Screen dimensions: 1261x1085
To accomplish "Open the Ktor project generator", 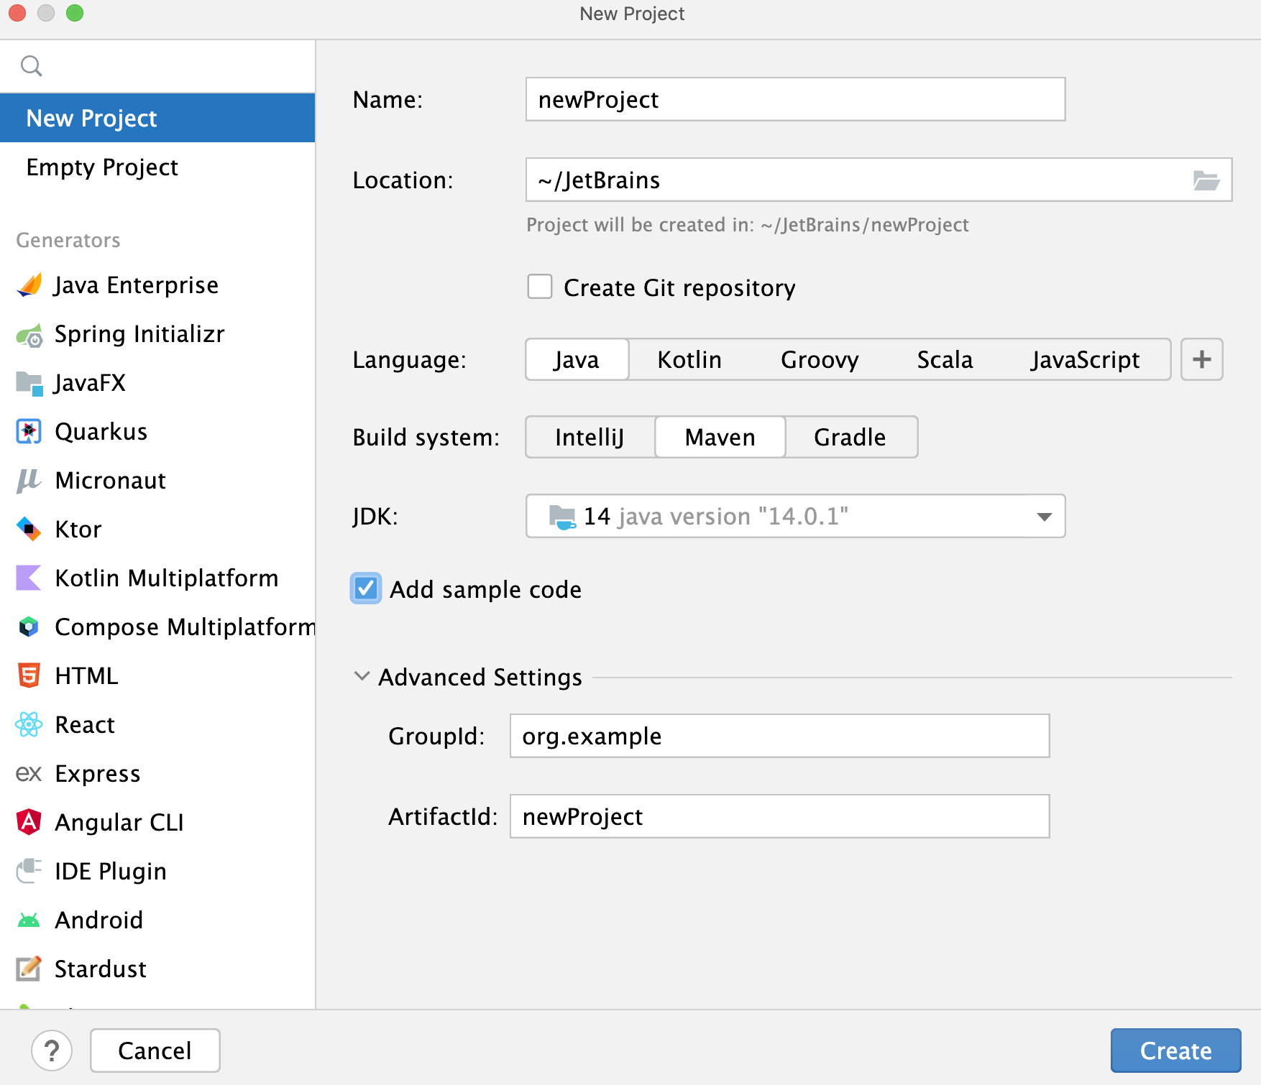I will [x=77, y=529].
